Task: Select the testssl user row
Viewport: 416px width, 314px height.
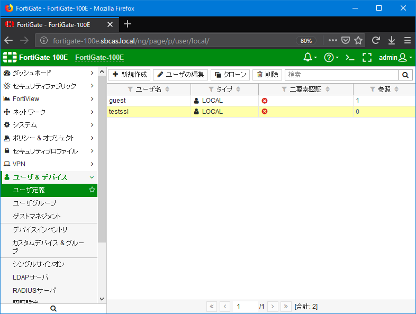Action: 261,112
